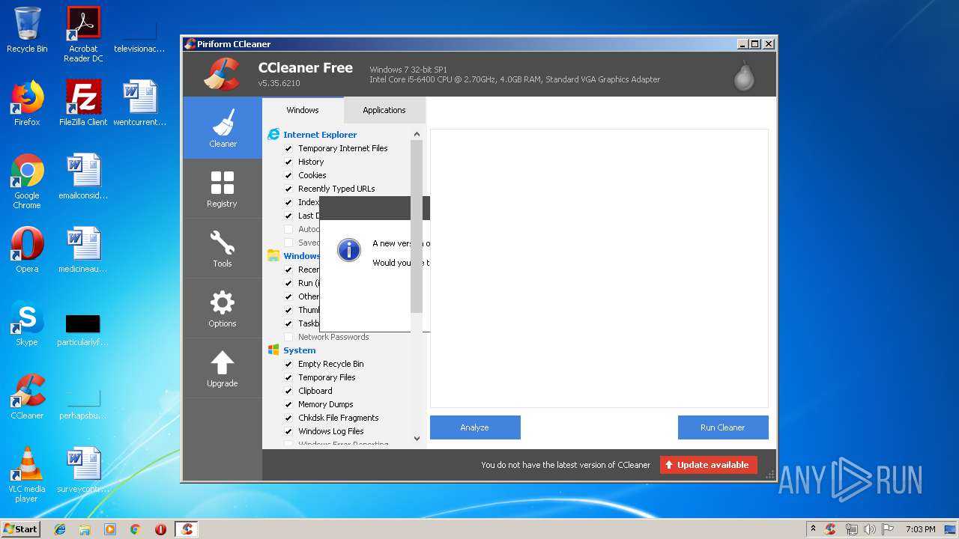
Task: Open the Tools section
Action: (223, 248)
